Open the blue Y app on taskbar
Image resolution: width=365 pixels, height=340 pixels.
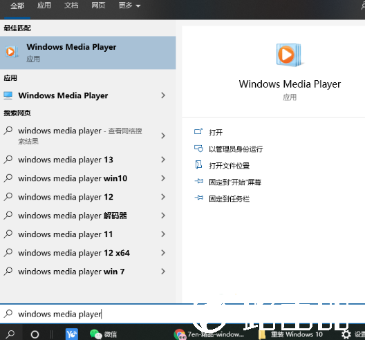(x=72, y=334)
